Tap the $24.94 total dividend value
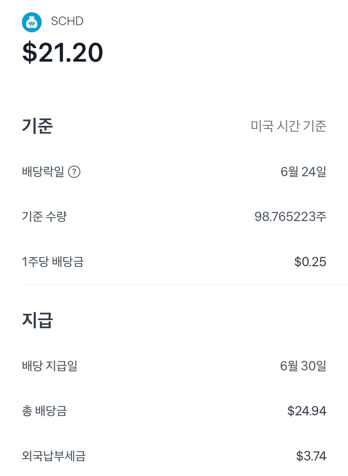 (x=307, y=411)
